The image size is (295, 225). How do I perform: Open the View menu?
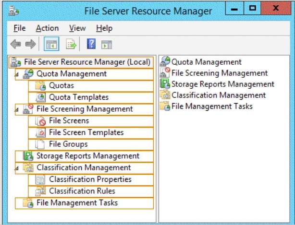click(x=77, y=28)
